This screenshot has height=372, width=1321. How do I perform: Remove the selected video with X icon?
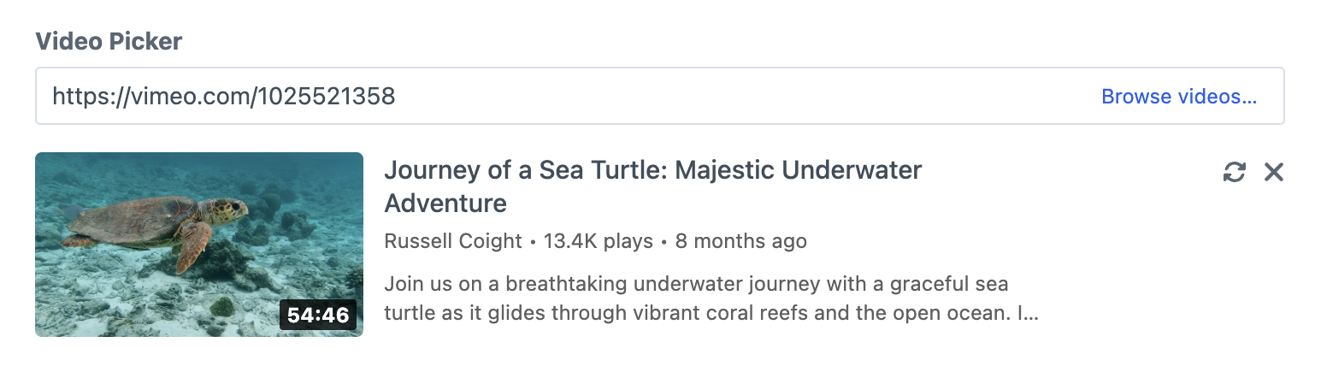click(1274, 172)
